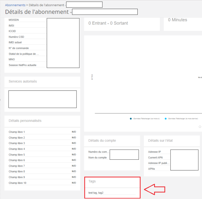202x199 pixels.
Task: Click the Détails personnalisés panel header
Action: point(25,121)
